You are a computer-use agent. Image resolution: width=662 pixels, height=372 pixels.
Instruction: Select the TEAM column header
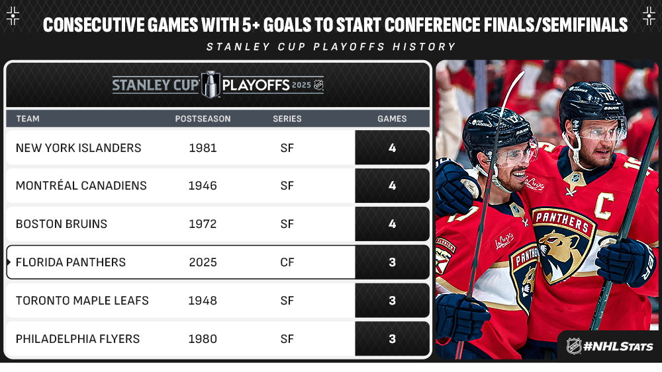click(x=28, y=119)
